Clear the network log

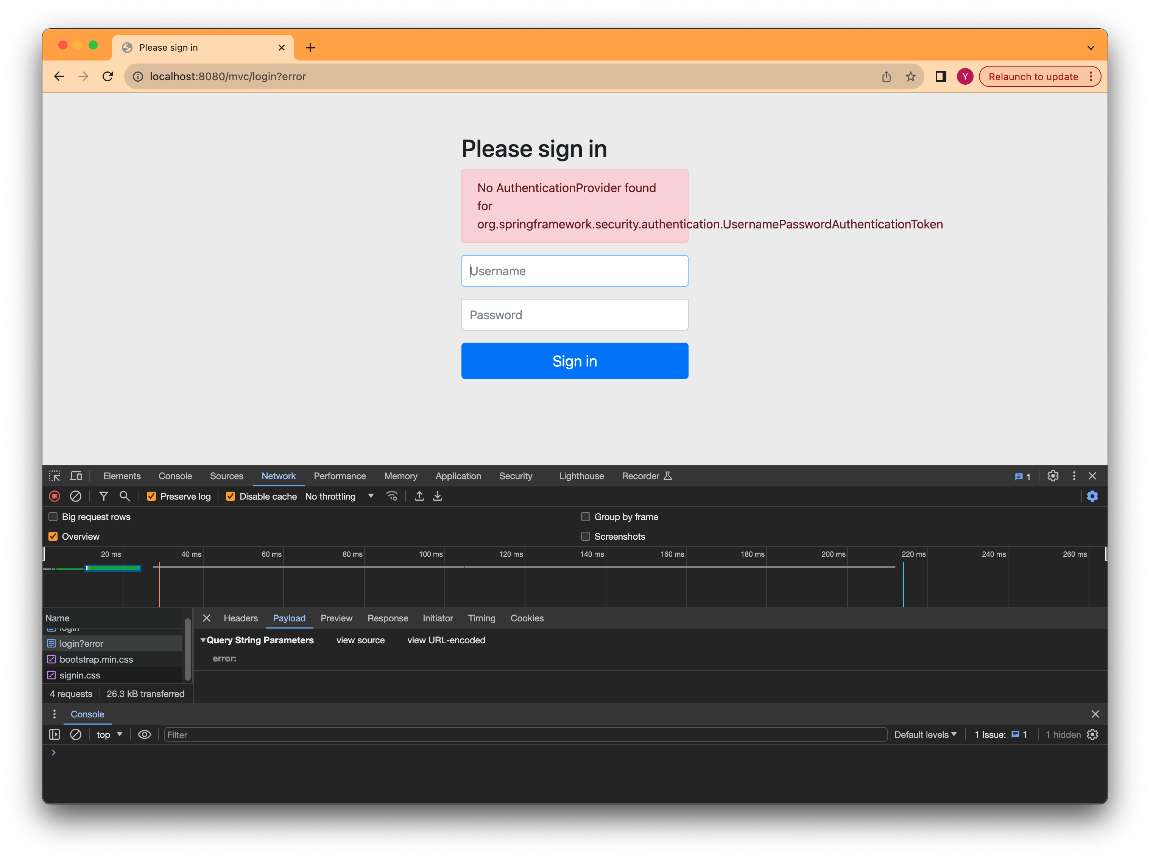[x=75, y=496]
